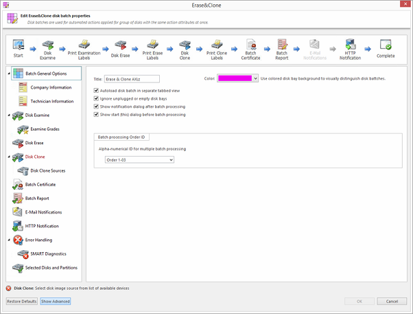Viewport: 413px width, 314px height.
Task: Click the sidebar HTTP Notification server icon
Action: 18,226
